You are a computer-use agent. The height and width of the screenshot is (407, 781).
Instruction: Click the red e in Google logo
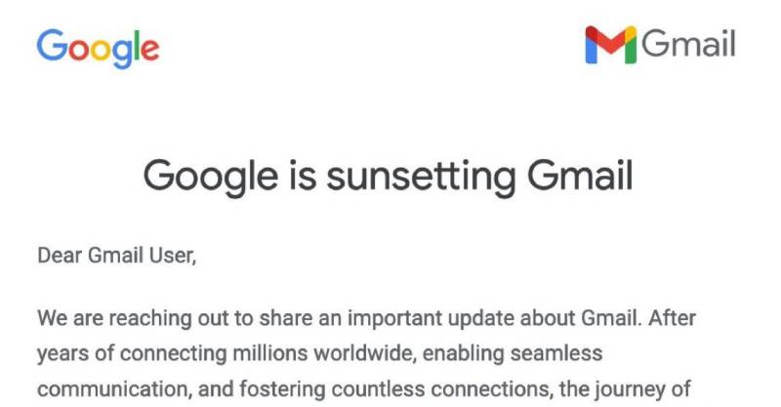(x=148, y=48)
